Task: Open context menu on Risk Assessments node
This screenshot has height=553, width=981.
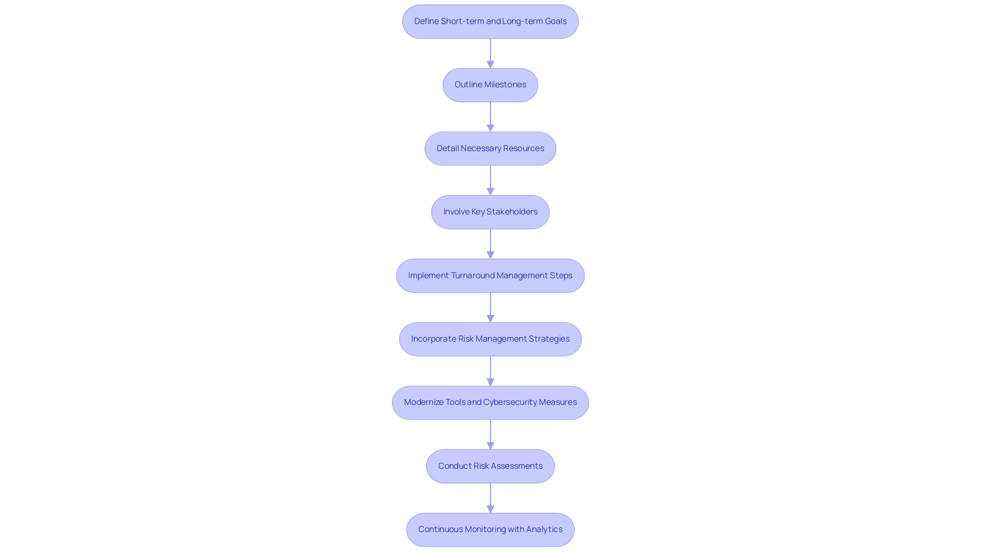Action: coord(491,466)
